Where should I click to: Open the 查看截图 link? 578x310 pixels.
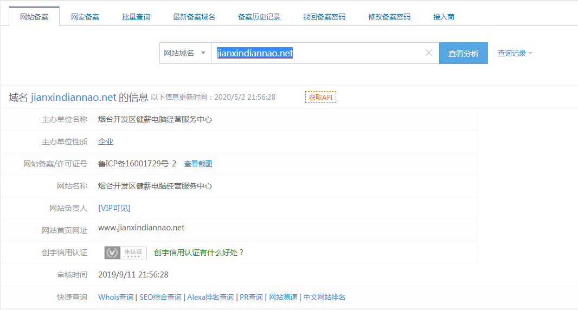pyautogui.click(x=198, y=164)
